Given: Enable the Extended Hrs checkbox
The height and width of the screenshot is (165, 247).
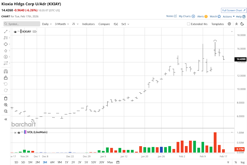Looking at the screenshot, I should point(189,24).
